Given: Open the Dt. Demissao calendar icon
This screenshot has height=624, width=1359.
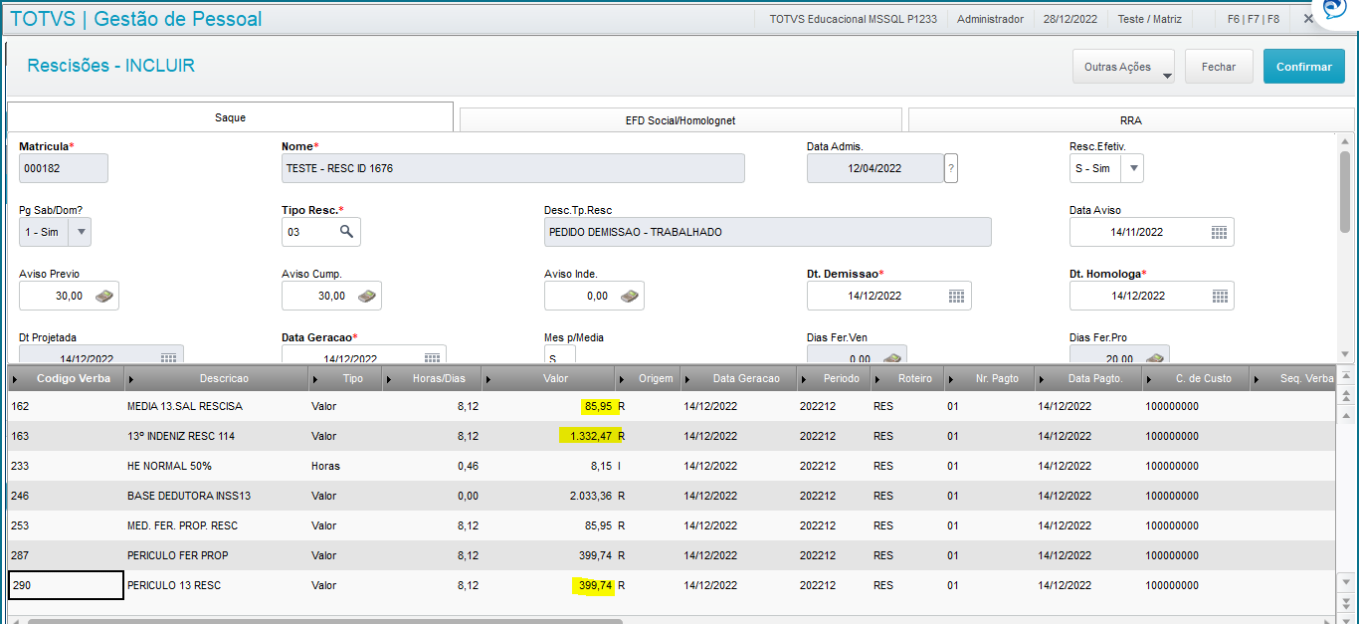Looking at the screenshot, I should coord(956,296).
